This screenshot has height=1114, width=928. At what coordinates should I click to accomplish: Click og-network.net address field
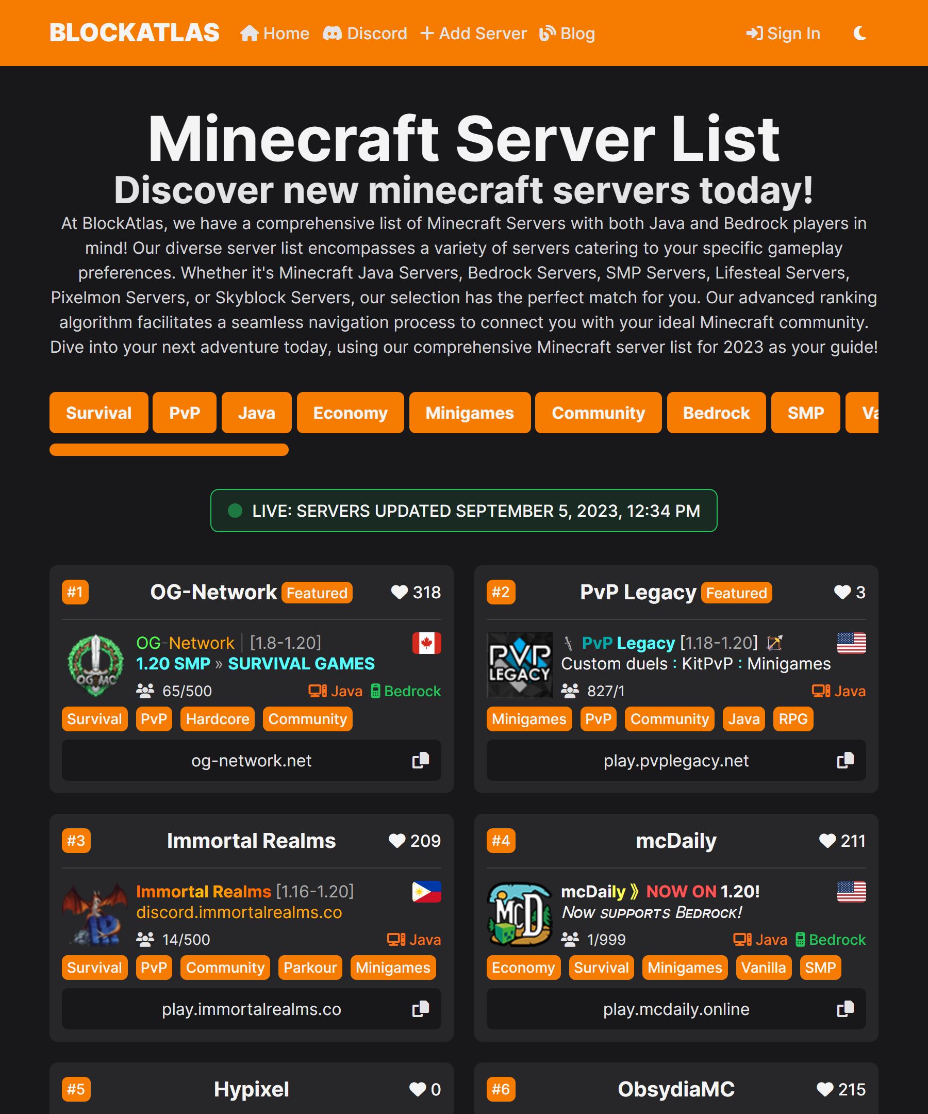pos(252,760)
